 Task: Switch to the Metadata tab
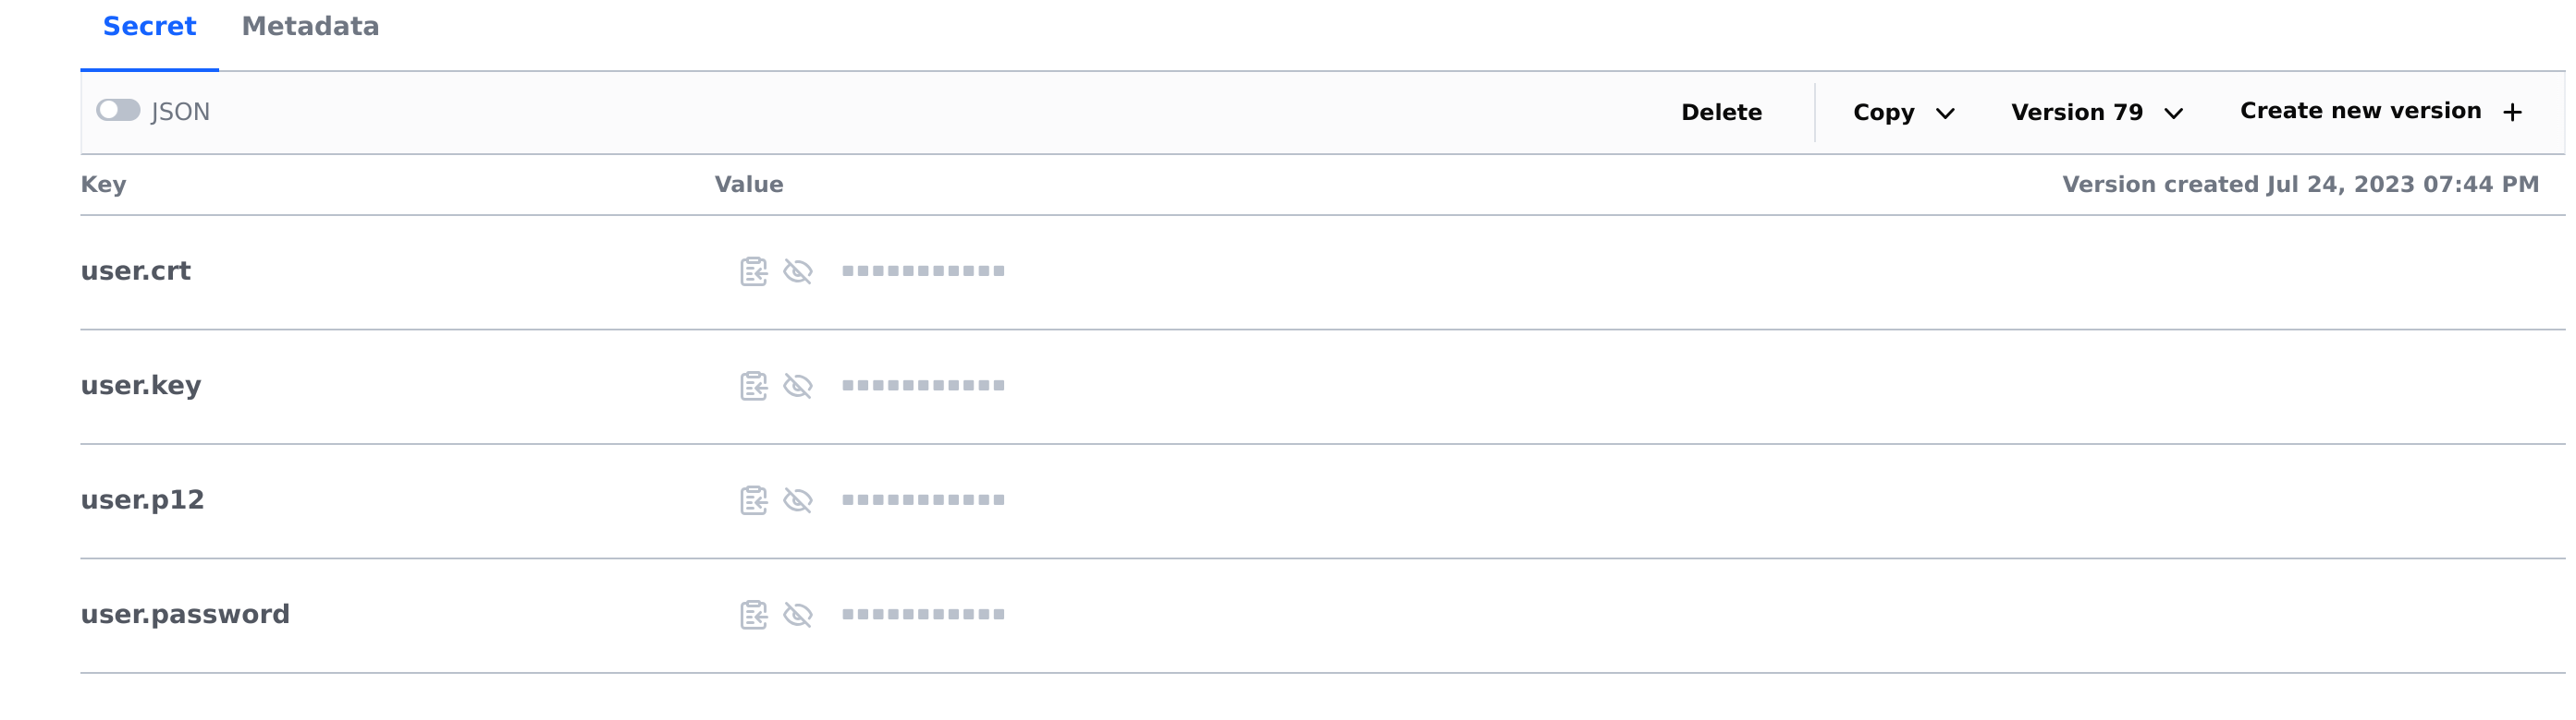pyautogui.click(x=310, y=27)
